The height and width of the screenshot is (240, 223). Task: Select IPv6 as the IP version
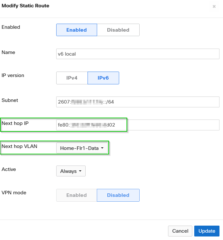point(103,78)
